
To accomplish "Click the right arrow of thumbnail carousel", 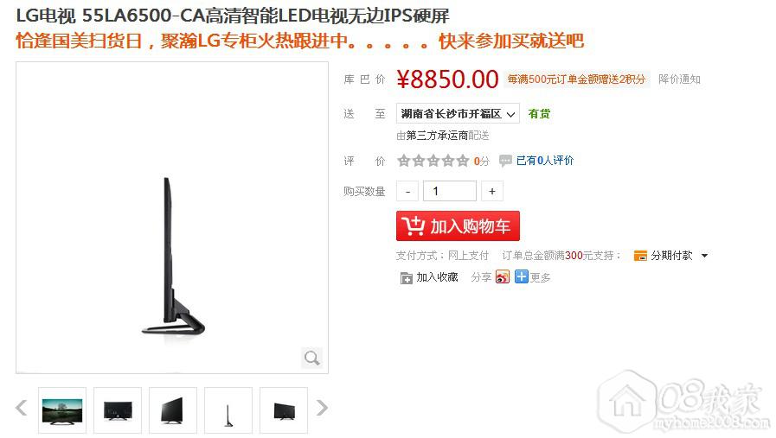I will [322, 408].
